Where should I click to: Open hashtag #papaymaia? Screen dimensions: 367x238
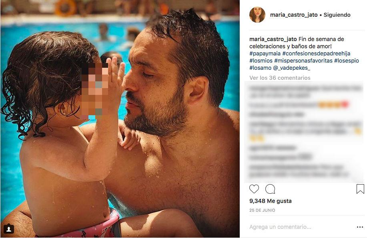pos(265,53)
